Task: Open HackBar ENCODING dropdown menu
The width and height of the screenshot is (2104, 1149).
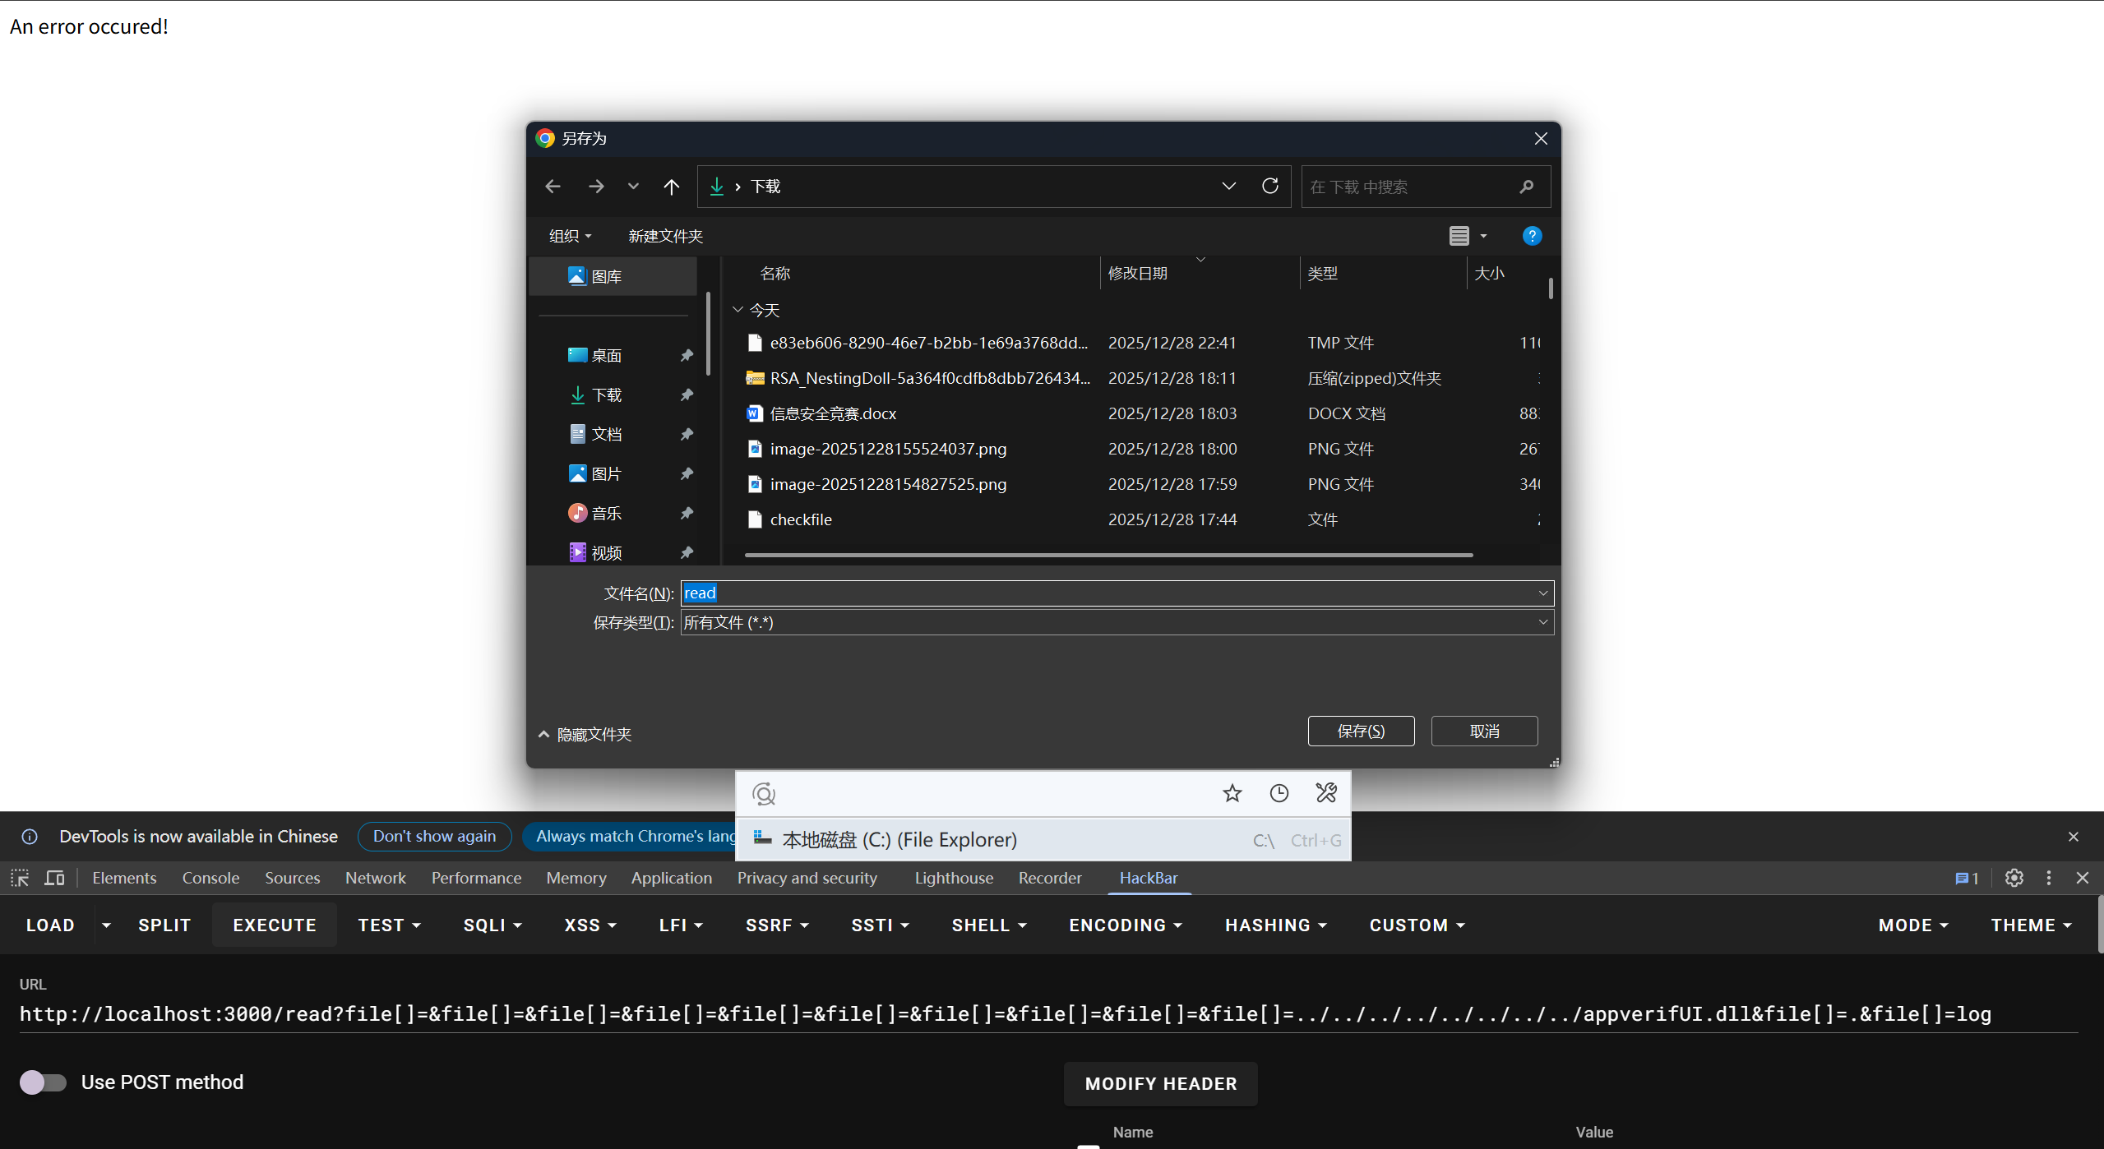Action: pos(1126,925)
